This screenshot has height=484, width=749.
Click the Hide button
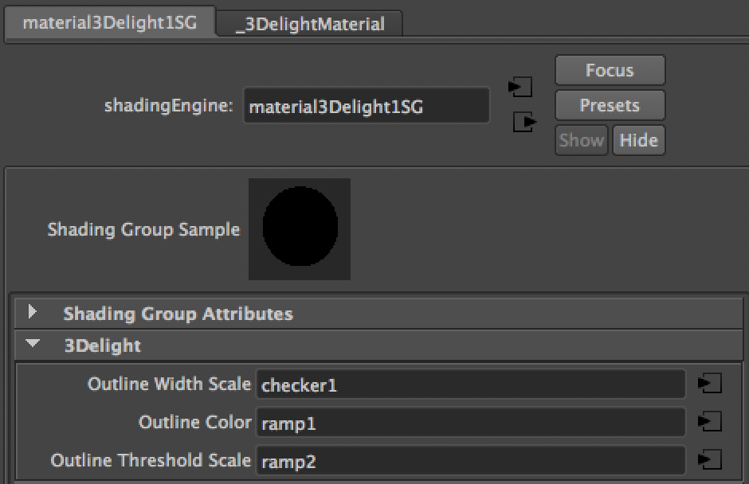(x=638, y=140)
